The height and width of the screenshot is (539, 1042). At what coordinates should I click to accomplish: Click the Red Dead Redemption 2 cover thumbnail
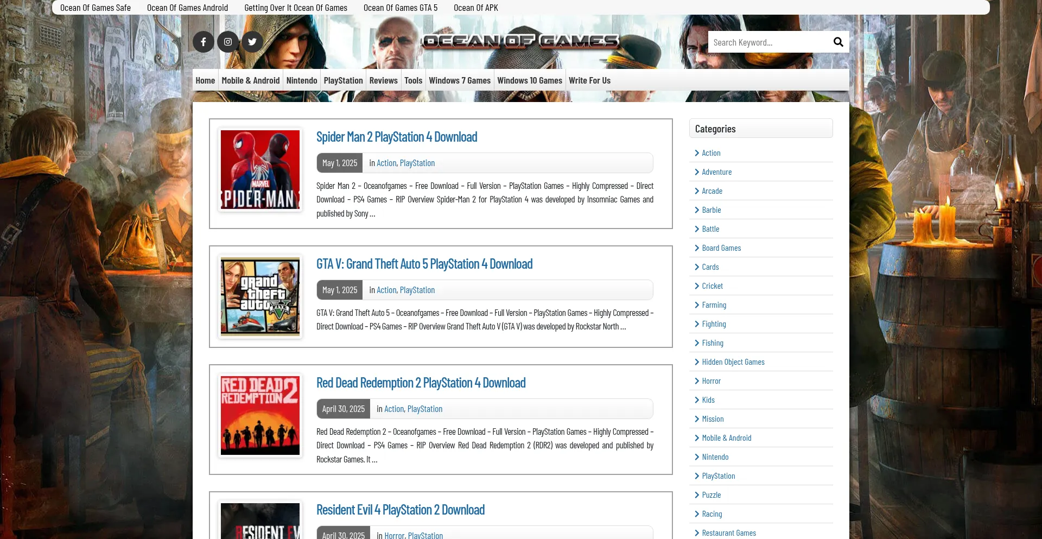pyautogui.click(x=260, y=415)
